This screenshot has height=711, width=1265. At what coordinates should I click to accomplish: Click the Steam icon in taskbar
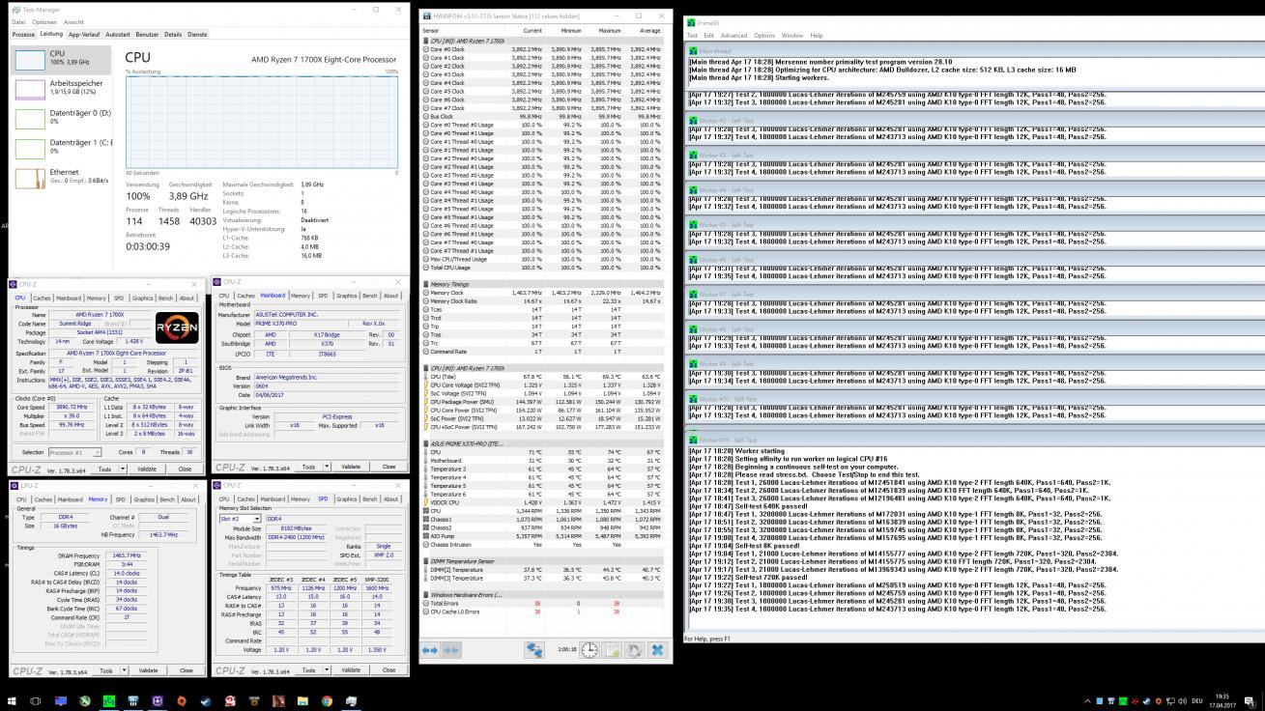point(205,700)
